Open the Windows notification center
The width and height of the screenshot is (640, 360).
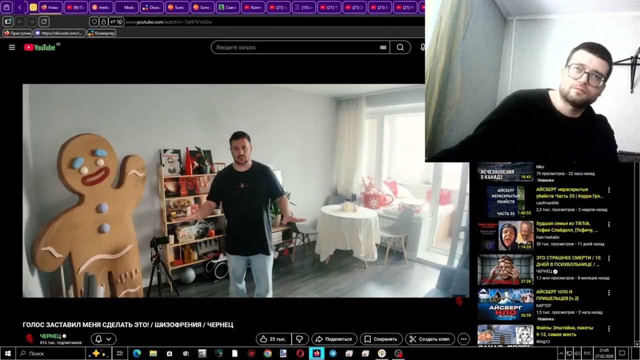(x=622, y=353)
